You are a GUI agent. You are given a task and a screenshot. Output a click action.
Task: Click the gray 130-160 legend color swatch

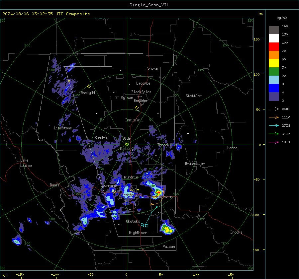(x=274, y=30)
